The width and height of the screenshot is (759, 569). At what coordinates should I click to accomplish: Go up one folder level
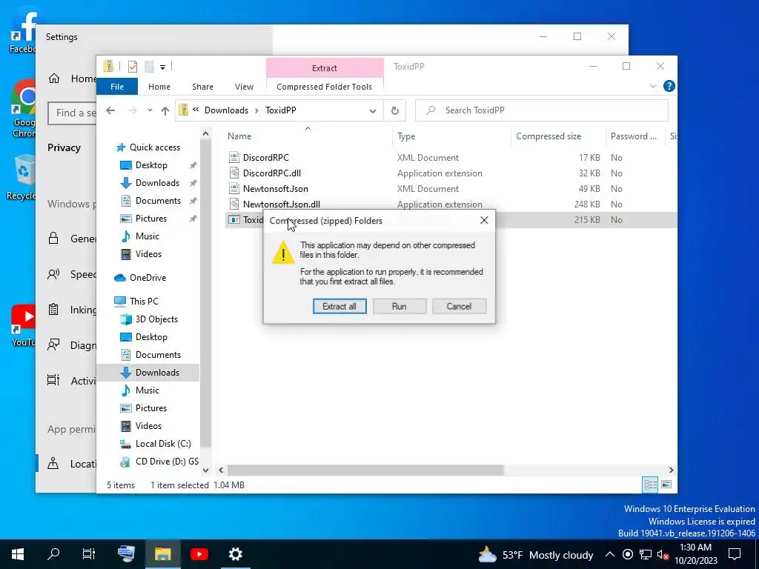tap(165, 111)
